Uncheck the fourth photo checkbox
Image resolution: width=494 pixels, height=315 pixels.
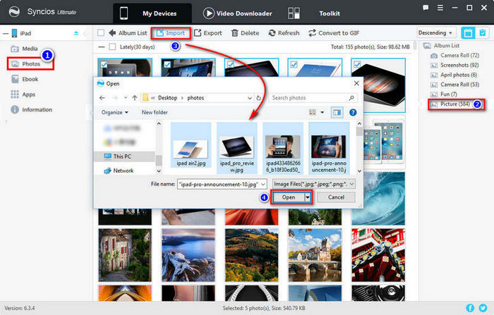294,65
